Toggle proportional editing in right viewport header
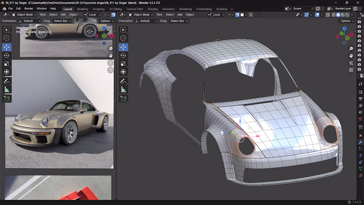The width and height of the screenshot is (364, 205). tap(251, 15)
